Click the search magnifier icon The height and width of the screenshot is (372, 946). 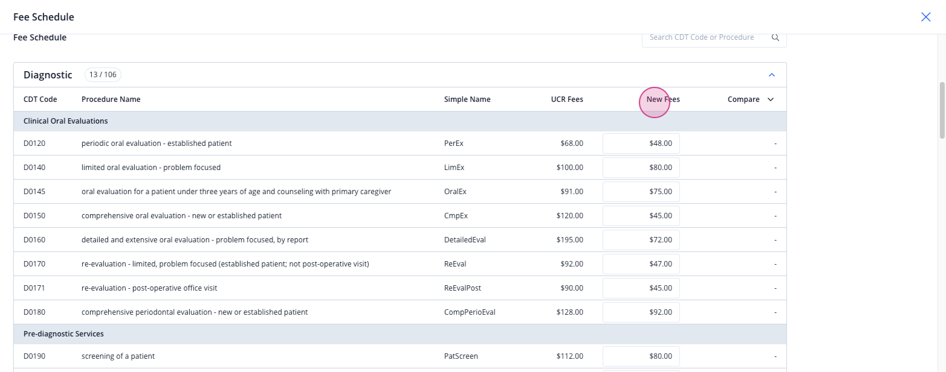776,37
